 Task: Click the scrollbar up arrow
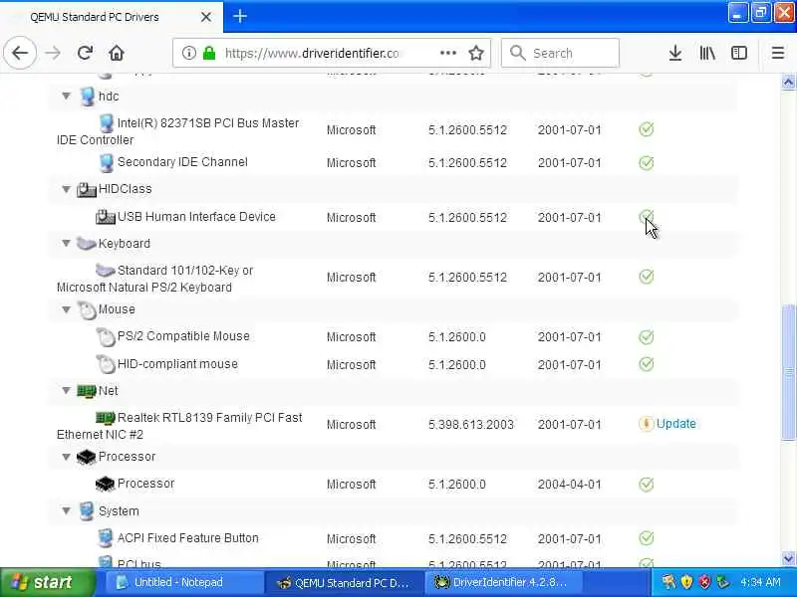tap(788, 83)
